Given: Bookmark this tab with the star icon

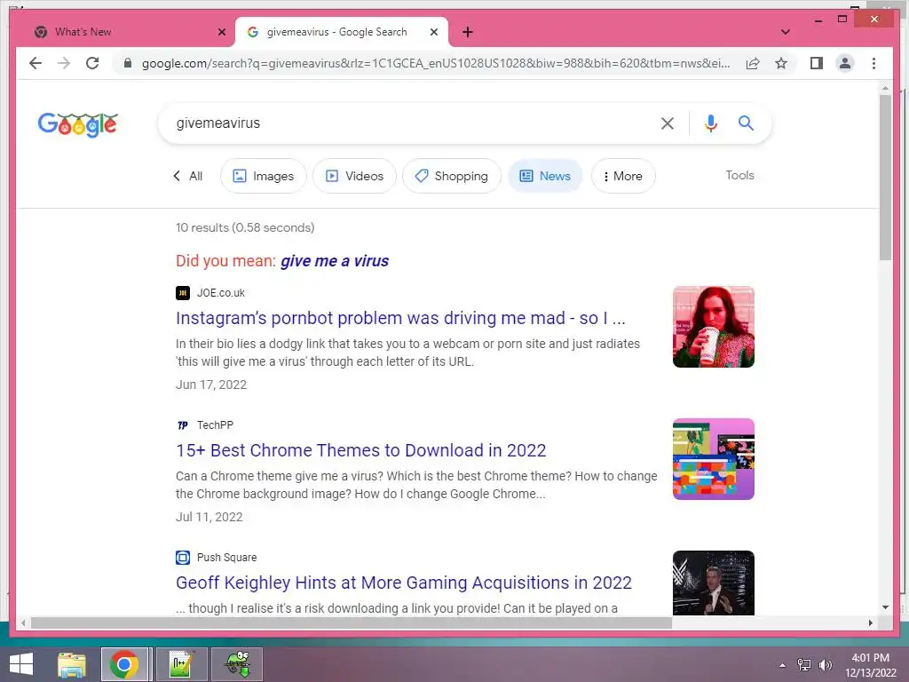Looking at the screenshot, I should 781,63.
